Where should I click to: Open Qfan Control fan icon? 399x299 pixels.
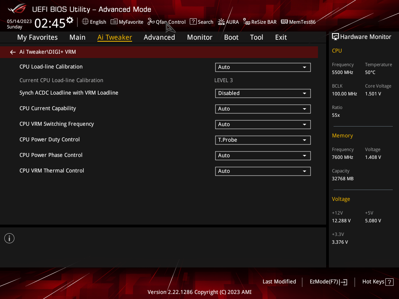point(151,22)
